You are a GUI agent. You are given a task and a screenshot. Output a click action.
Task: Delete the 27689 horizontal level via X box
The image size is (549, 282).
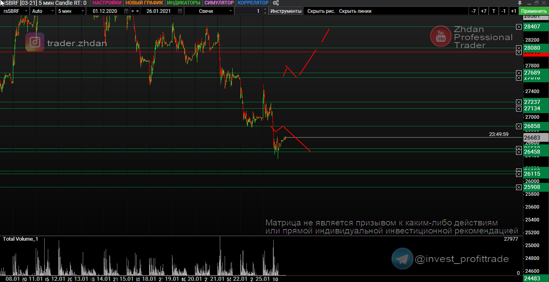point(519,73)
